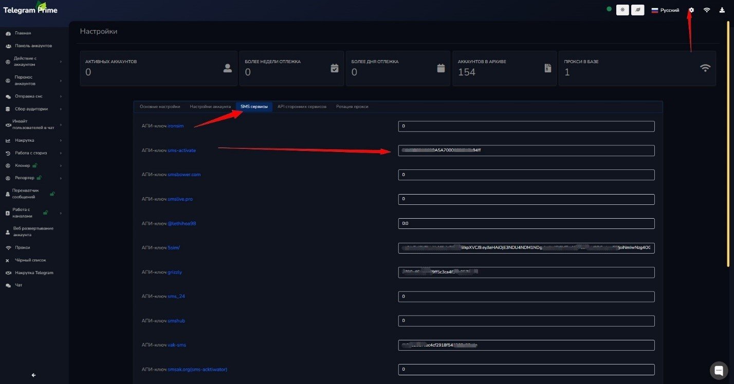Follow the sms_24 link

pos(176,296)
